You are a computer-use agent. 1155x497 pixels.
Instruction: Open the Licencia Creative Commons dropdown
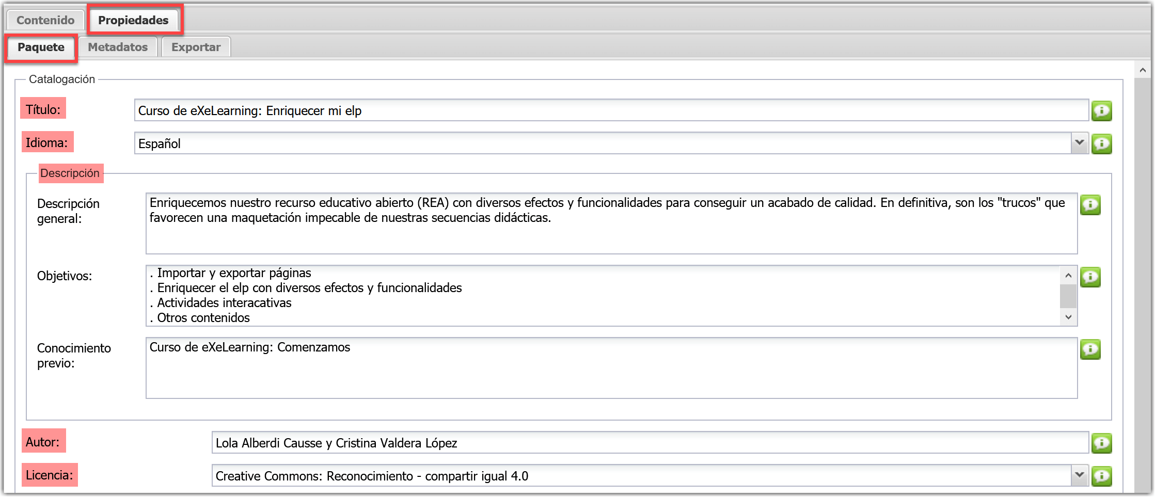1079,475
